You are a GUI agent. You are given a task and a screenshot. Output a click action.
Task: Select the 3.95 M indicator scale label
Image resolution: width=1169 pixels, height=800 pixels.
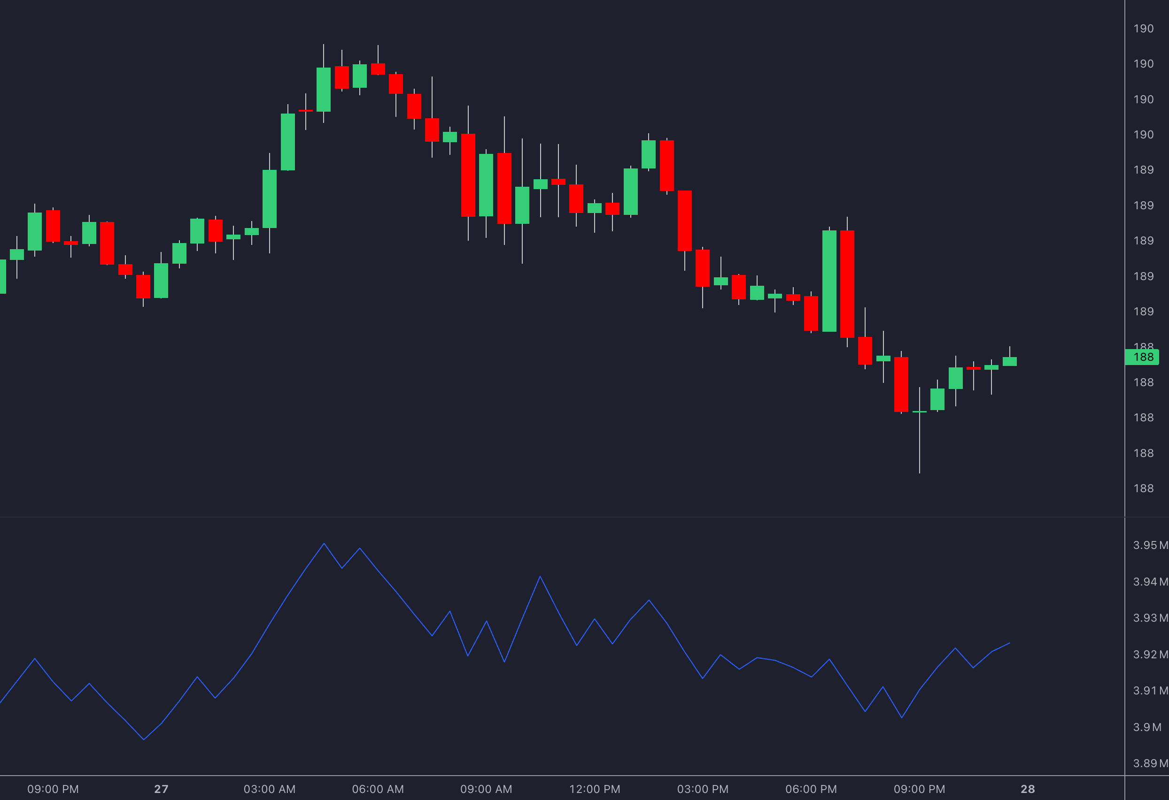point(1150,545)
